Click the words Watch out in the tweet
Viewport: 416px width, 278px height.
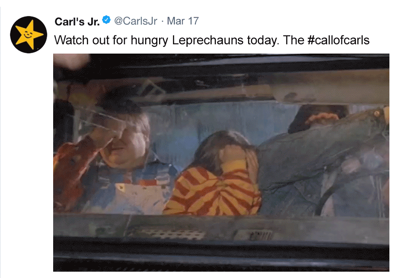(x=71, y=40)
